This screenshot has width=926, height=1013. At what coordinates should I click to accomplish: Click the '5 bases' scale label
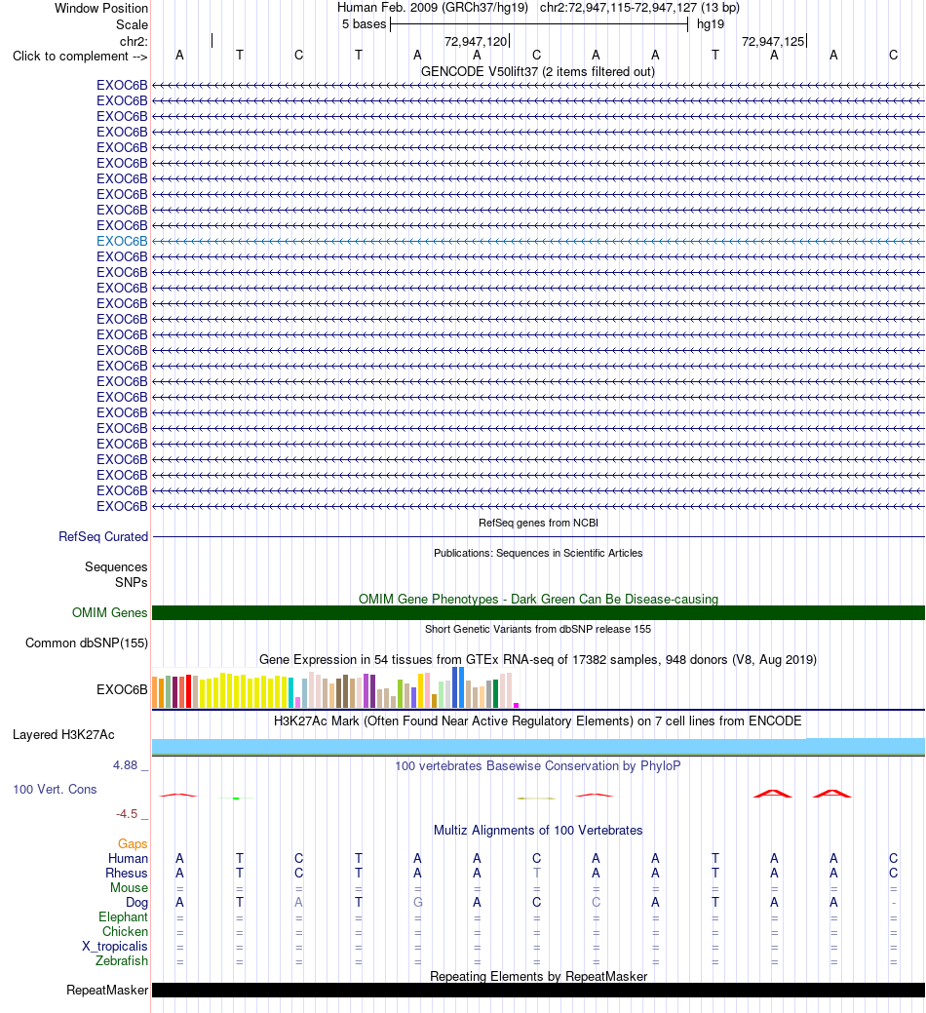coord(364,24)
